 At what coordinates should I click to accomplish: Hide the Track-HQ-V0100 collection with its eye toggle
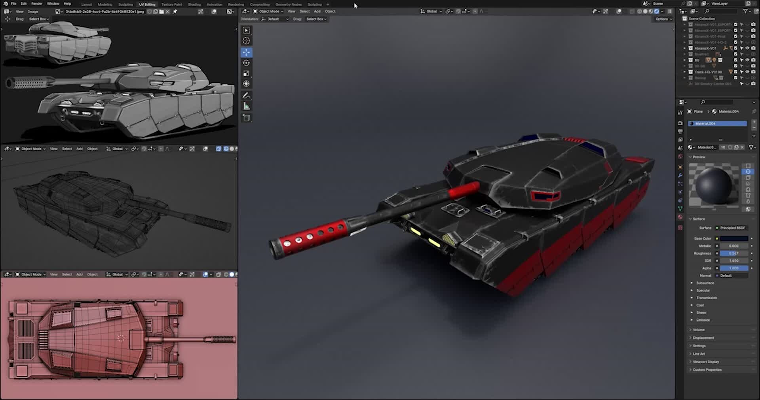[747, 72]
